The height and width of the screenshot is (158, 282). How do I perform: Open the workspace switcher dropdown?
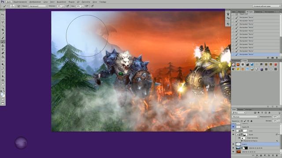click(x=267, y=6)
